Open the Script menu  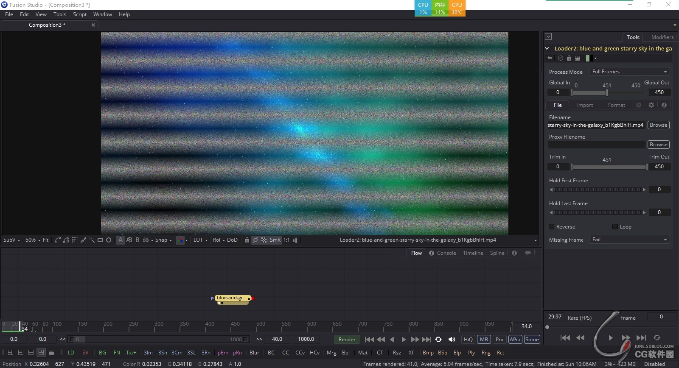[80, 14]
